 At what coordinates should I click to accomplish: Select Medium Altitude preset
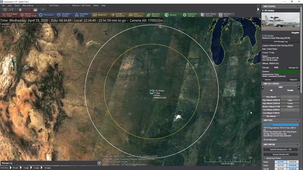click(271, 107)
